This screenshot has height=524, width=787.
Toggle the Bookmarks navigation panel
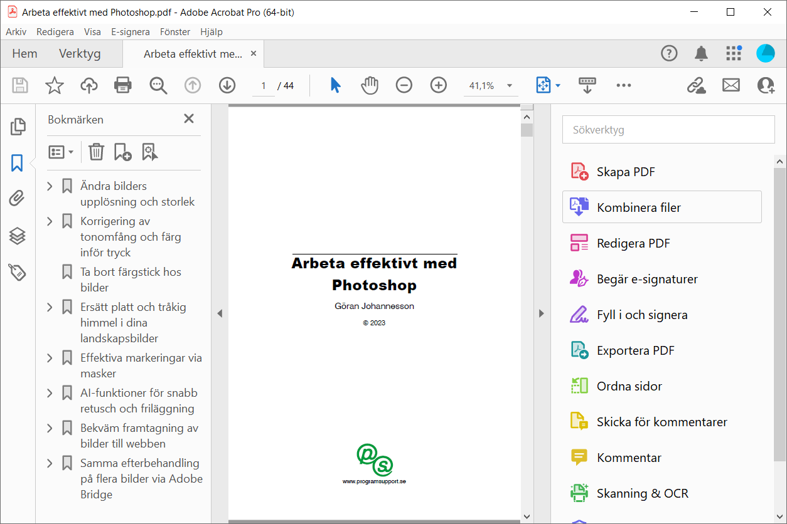(x=18, y=163)
